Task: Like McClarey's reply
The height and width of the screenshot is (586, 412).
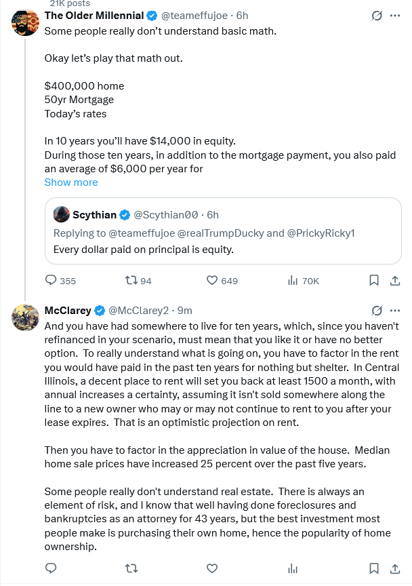Action: [211, 568]
